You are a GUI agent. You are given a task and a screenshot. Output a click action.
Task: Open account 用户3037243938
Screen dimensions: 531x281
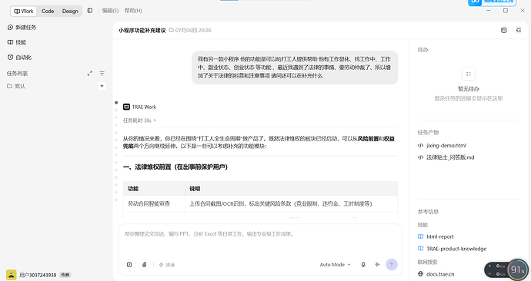pos(38,275)
